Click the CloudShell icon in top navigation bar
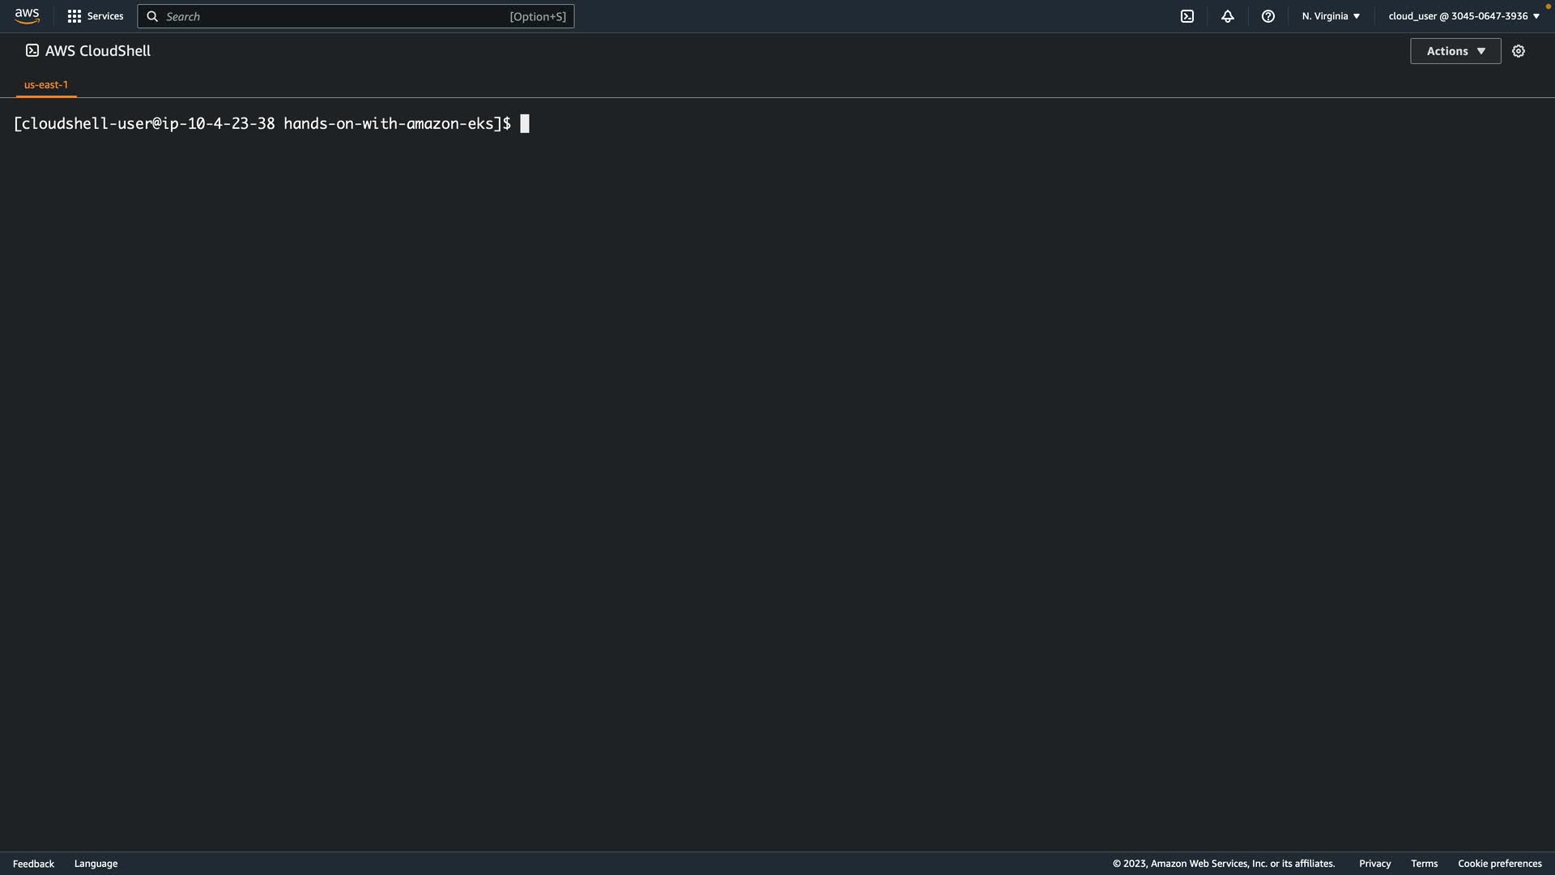 click(x=1187, y=16)
